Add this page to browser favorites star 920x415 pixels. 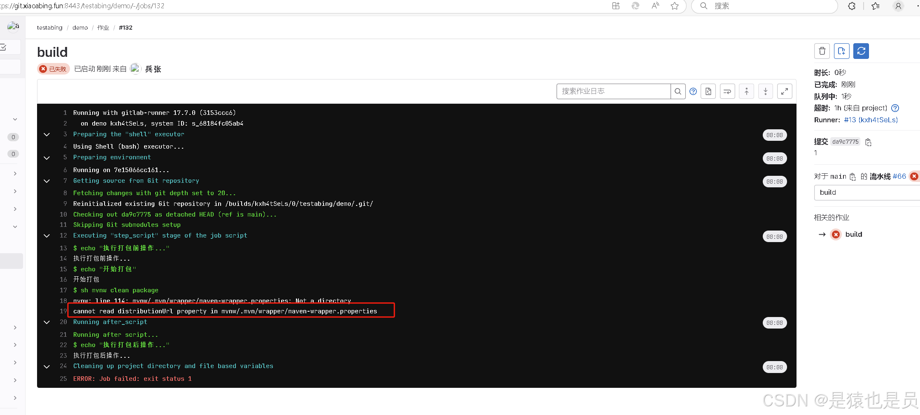(x=674, y=6)
